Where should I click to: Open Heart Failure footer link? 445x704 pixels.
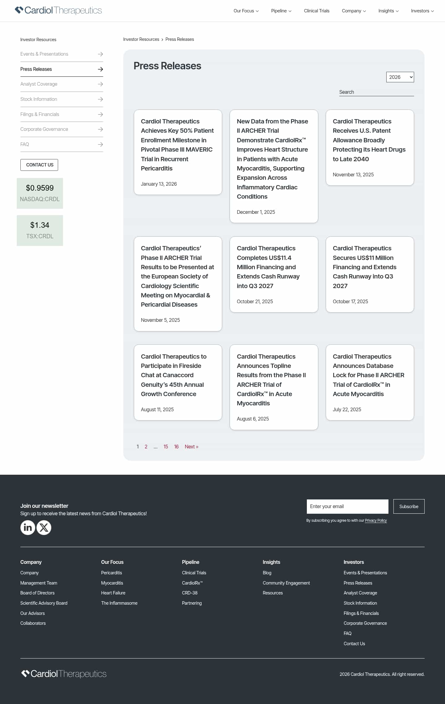113,593
